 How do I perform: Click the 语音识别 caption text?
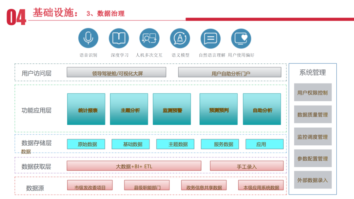tap(88, 55)
